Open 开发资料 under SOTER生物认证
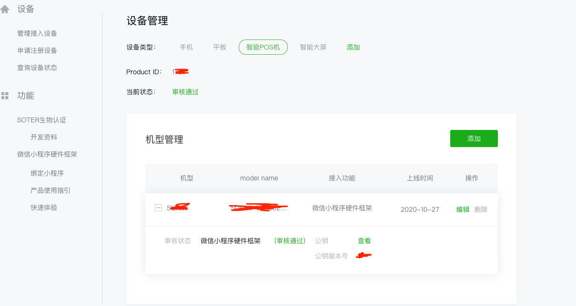Image resolution: width=576 pixels, height=306 pixels. tap(44, 137)
